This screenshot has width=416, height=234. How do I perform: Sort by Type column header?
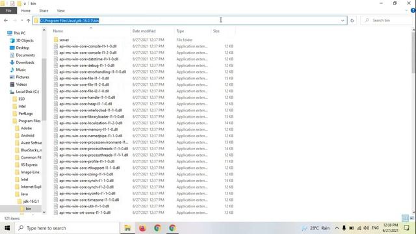point(181,31)
